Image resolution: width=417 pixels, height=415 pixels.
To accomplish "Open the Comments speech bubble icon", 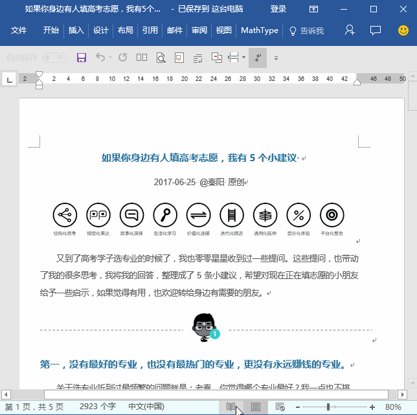I will pyautogui.click(x=376, y=30).
